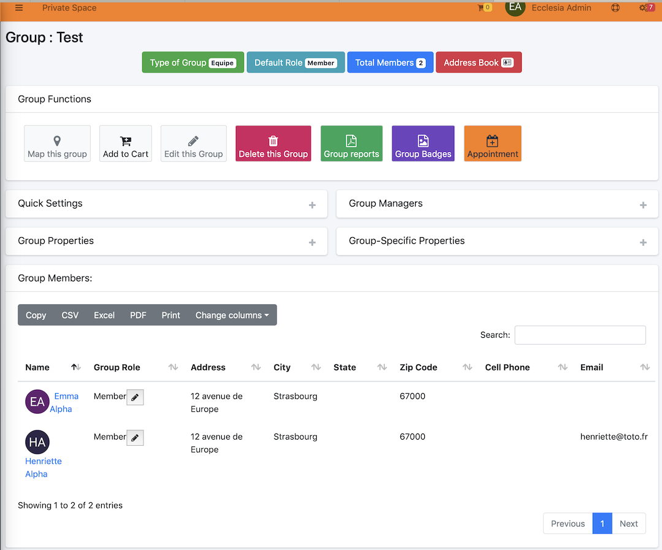Open the support lifebuoy icon
The width and height of the screenshot is (662, 550).
[x=615, y=7]
